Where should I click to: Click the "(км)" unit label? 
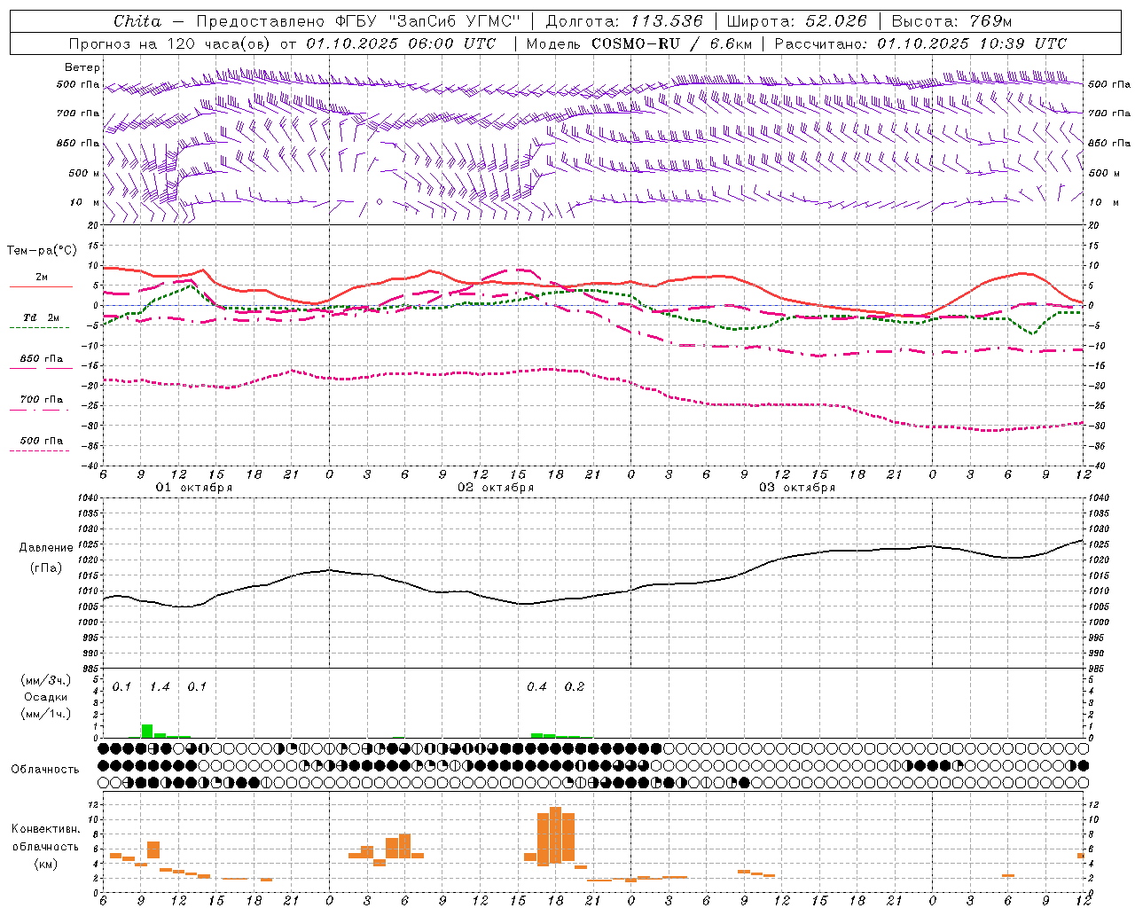click(45, 865)
